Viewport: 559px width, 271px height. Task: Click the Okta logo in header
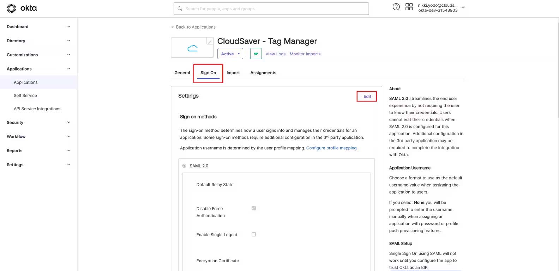22,8
